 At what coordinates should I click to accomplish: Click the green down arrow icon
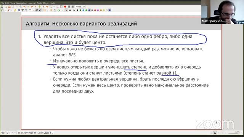pyautogui.click(x=40, y=7)
